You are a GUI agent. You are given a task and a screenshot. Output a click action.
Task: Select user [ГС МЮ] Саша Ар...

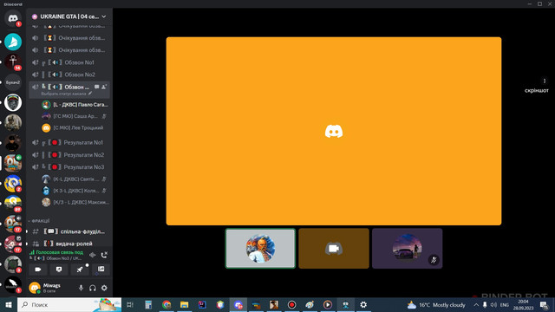(x=75, y=116)
